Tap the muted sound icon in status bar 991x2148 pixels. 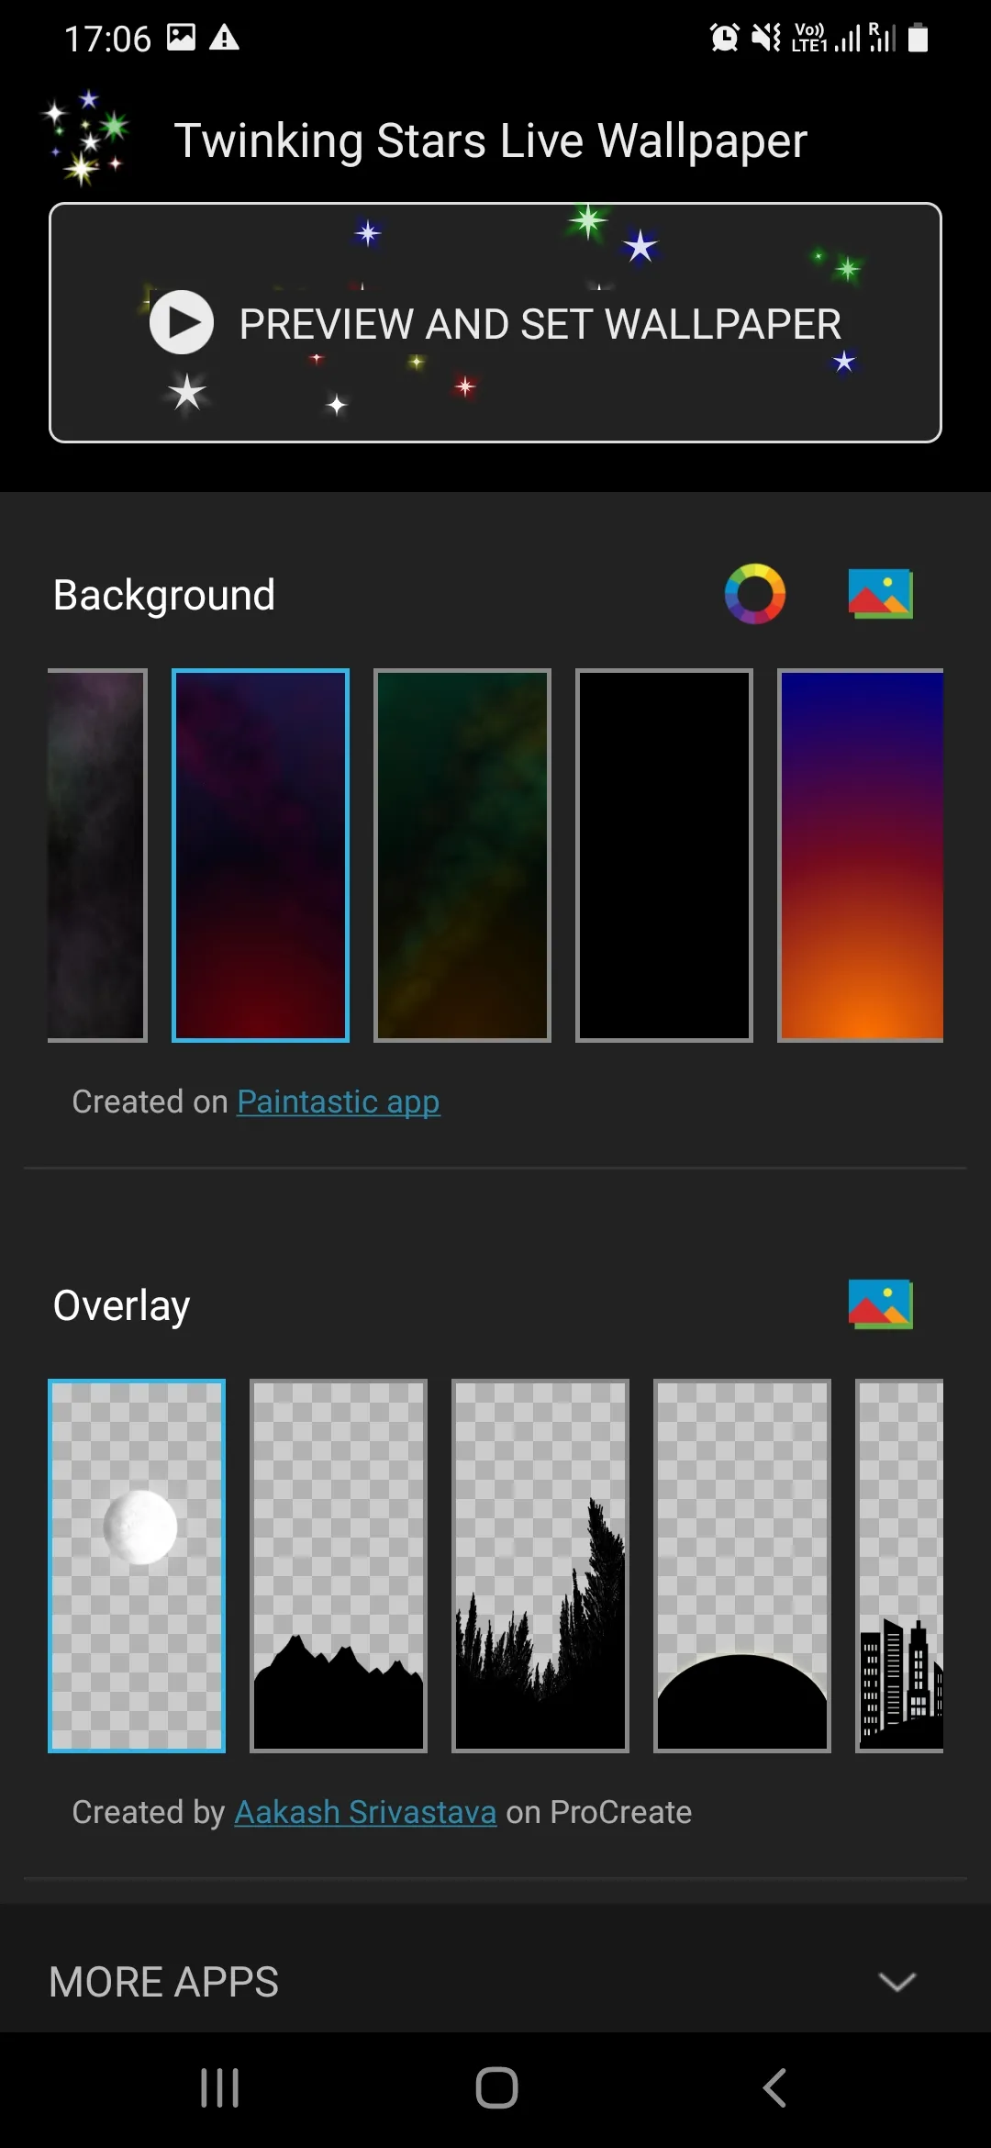[x=766, y=38]
